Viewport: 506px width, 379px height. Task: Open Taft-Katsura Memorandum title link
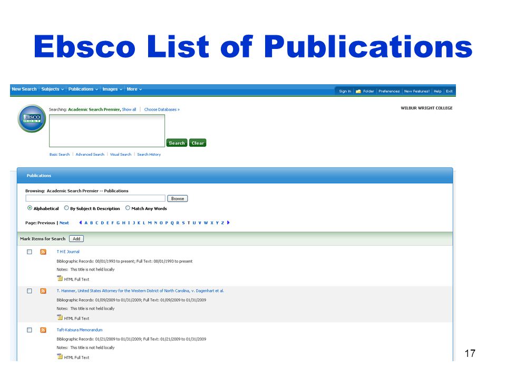click(80, 330)
